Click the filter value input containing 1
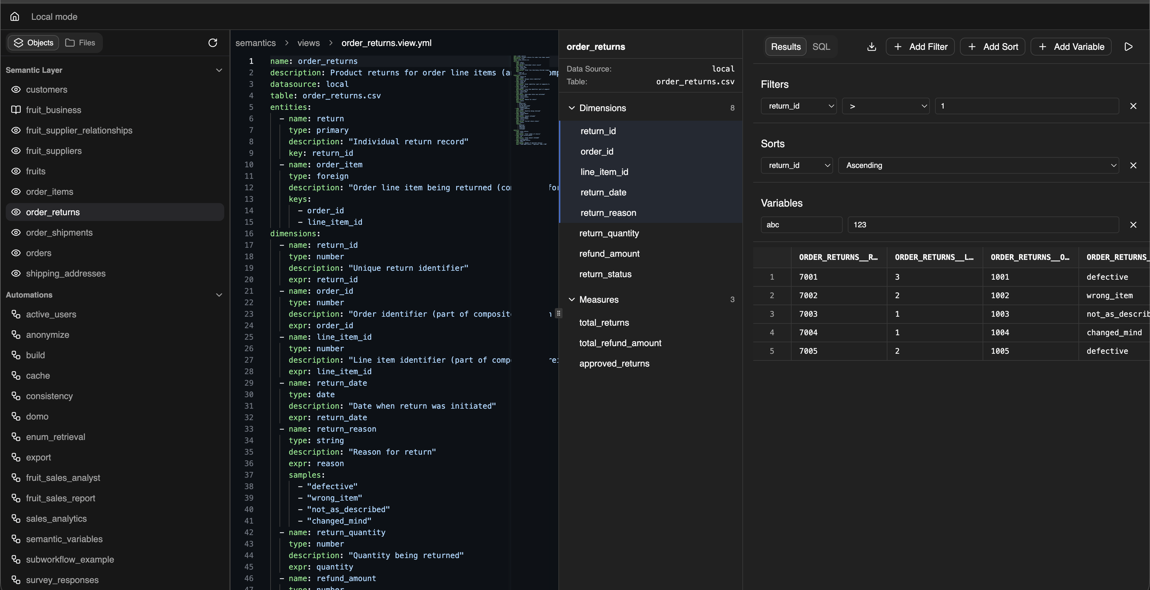This screenshot has width=1150, height=590. (x=1026, y=106)
